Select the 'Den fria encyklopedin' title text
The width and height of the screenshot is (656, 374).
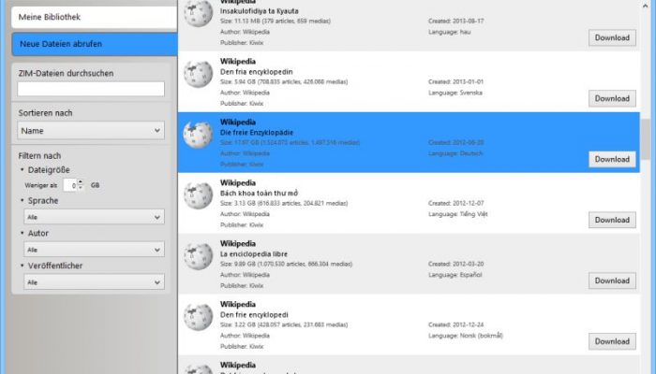pyautogui.click(x=257, y=72)
